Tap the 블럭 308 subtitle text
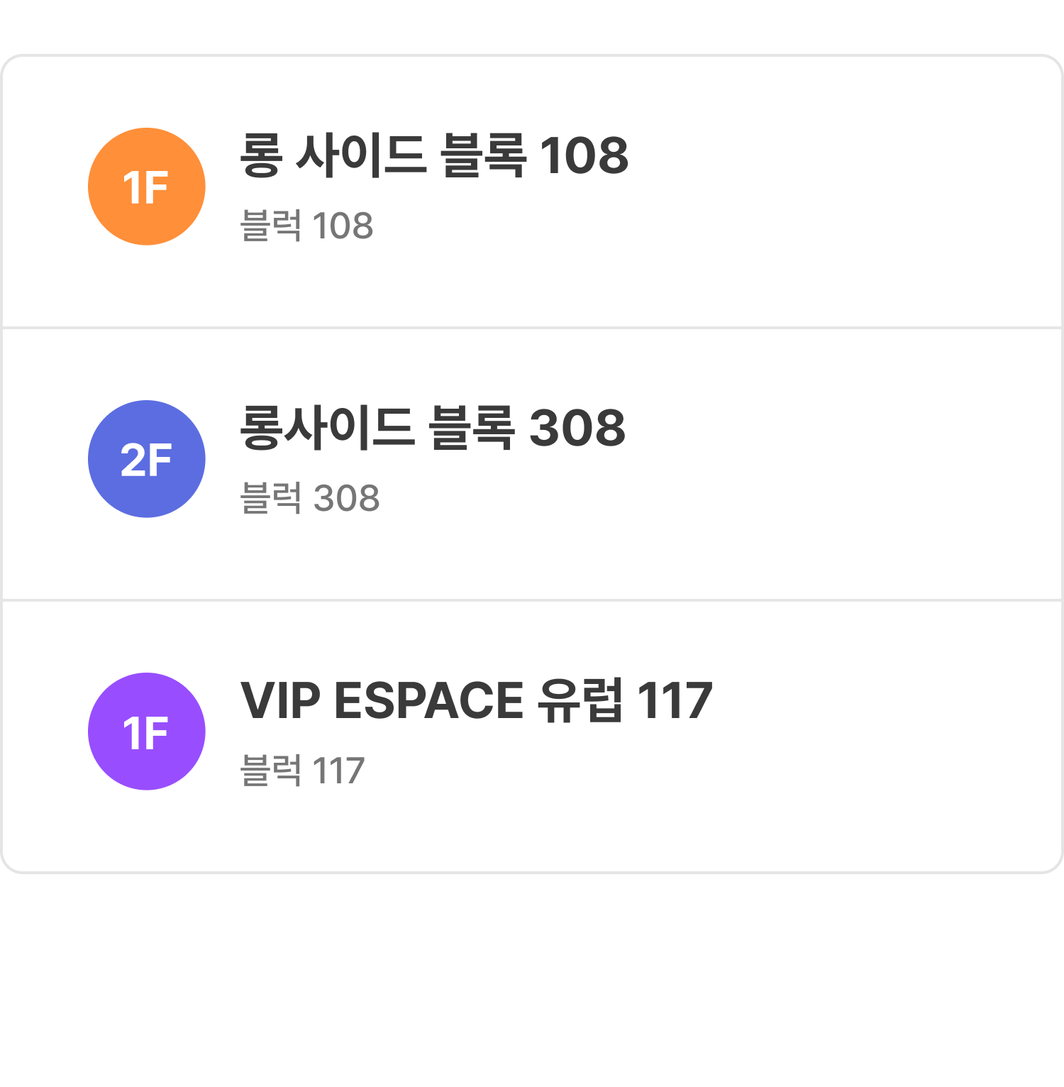This screenshot has width=1064, height=1087. [310, 498]
